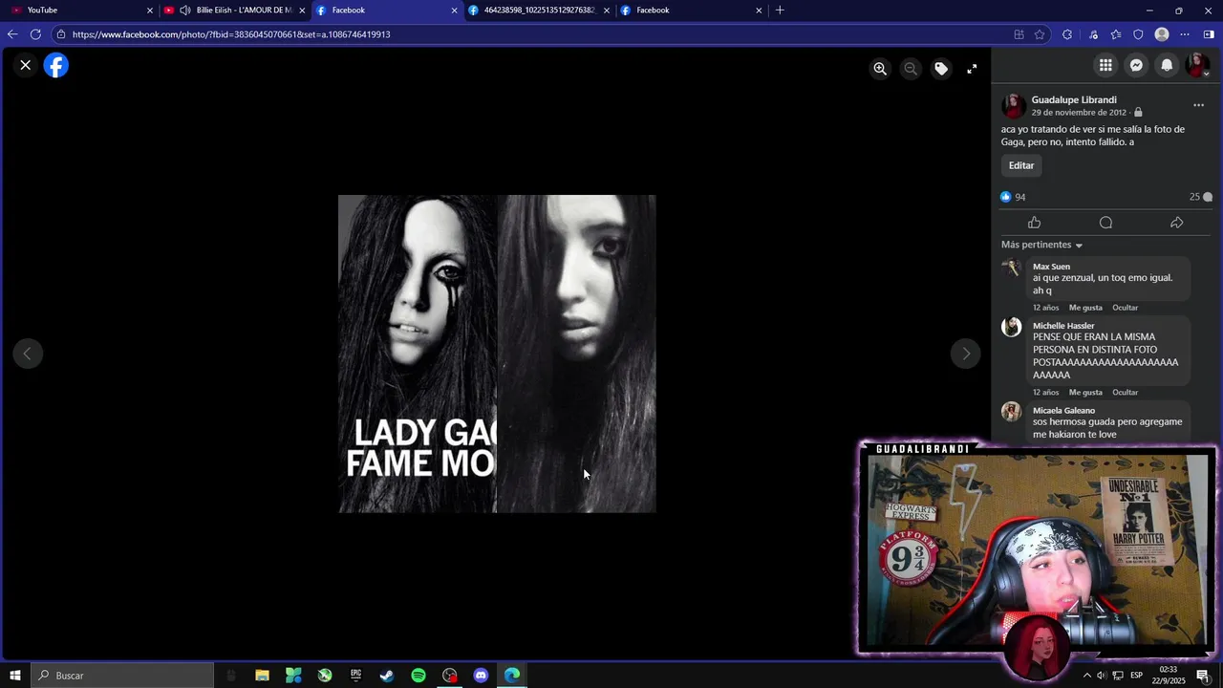Click the browser address bar URL
The width and height of the screenshot is (1223, 688).
(x=231, y=34)
